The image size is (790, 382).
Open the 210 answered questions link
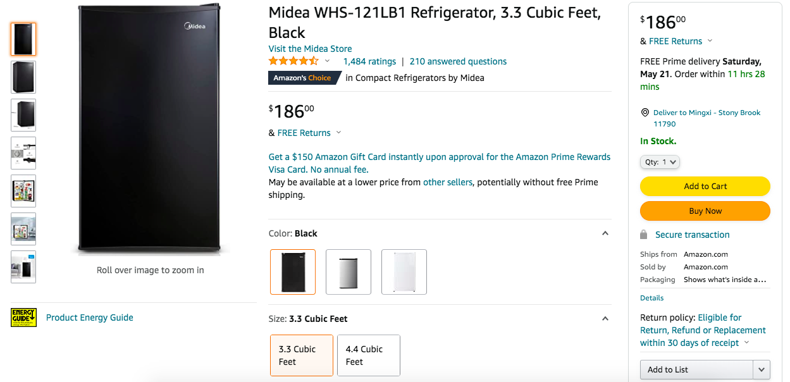[458, 61]
